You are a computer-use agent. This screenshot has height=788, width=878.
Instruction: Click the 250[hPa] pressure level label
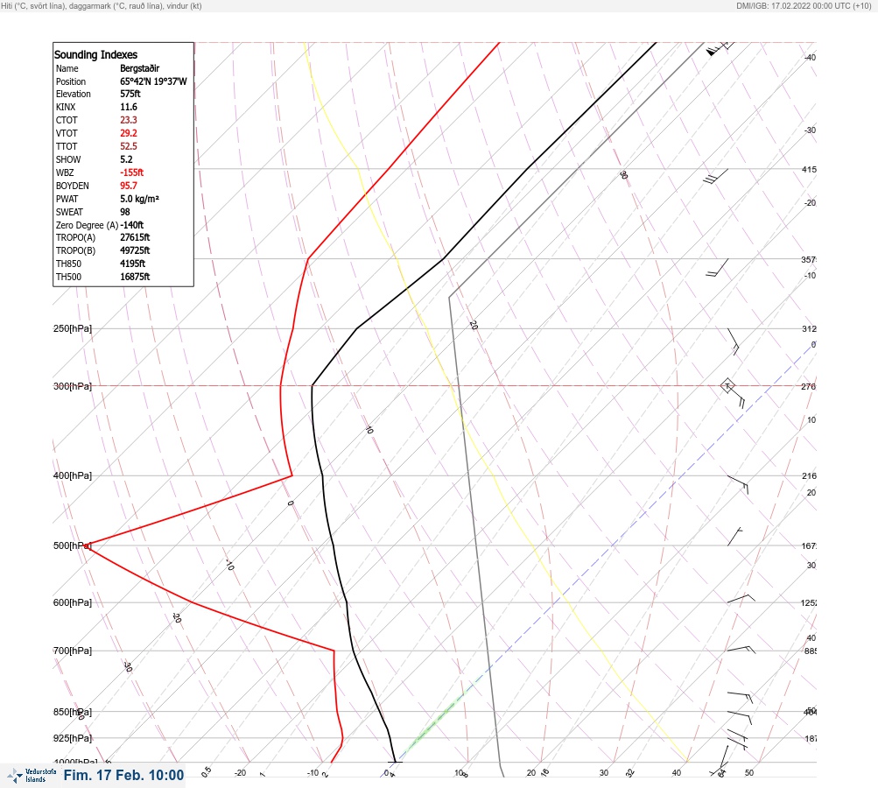tap(73, 328)
